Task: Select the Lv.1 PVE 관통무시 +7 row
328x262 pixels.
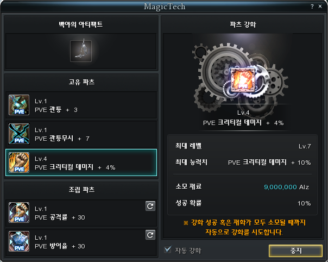Action: coord(81,134)
